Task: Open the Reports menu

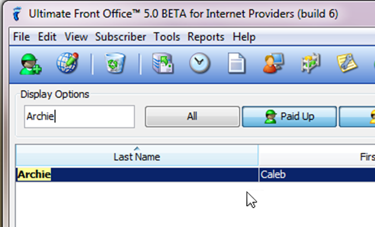Action: 206,37
